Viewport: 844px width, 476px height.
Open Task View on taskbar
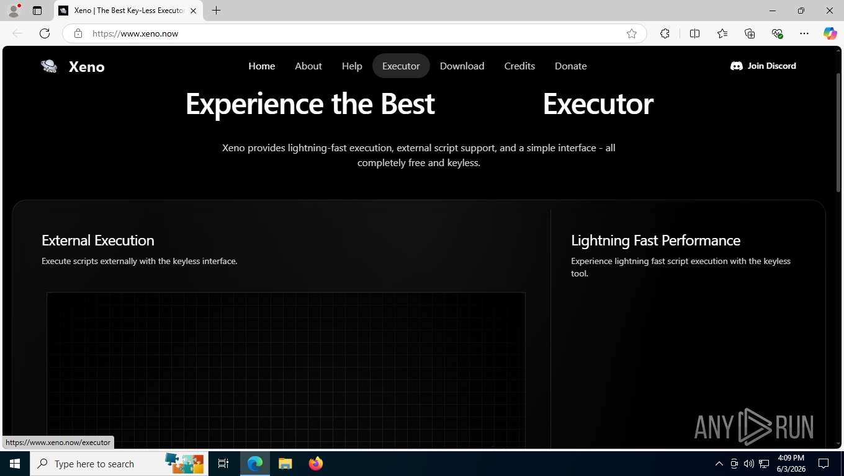pos(223,464)
